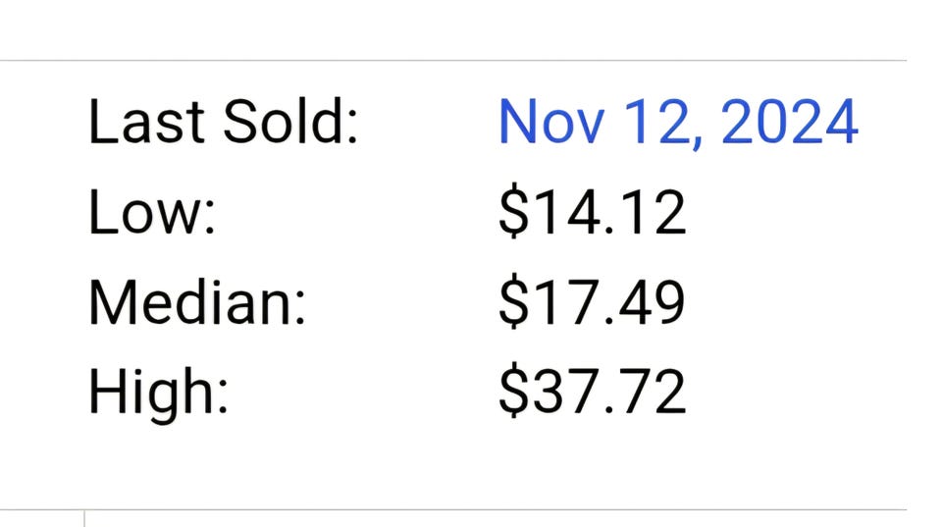Open the Nov 12, 2024 date link
Image resolution: width=942 pixels, height=527 pixels.
(x=678, y=122)
